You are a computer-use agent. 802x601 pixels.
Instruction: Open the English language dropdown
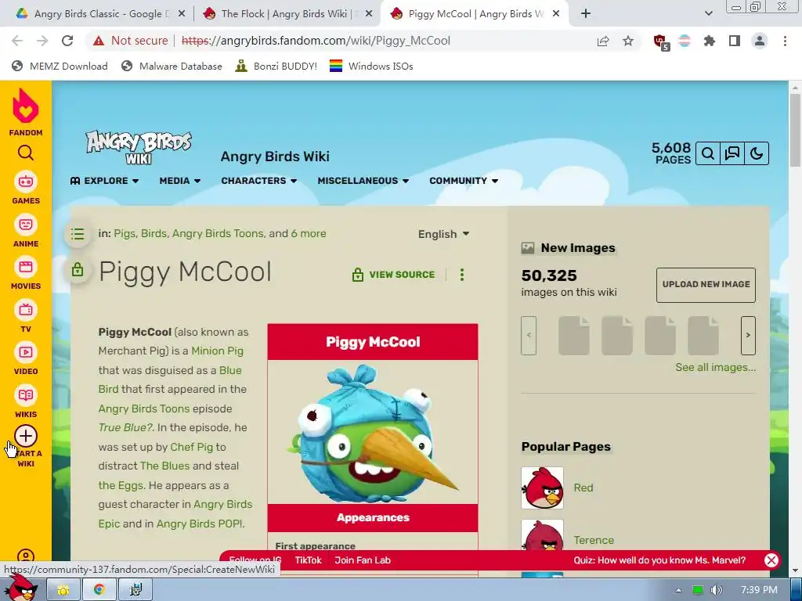(443, 234)
